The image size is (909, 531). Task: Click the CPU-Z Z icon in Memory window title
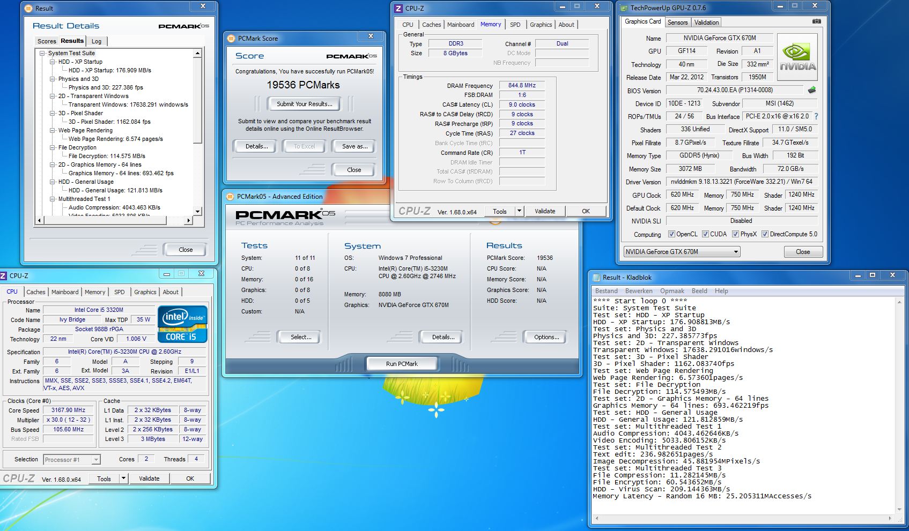398,8
